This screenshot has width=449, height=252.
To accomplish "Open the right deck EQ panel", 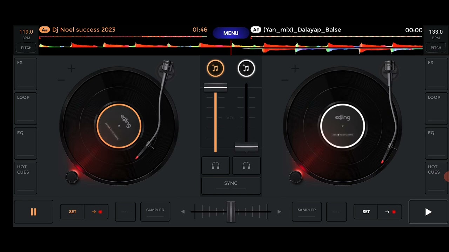I will click(x=436, y=144).
